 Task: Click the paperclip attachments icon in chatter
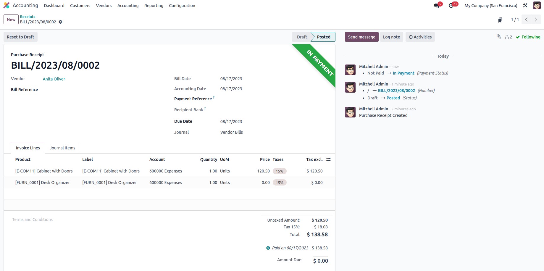tap(499, 36)
